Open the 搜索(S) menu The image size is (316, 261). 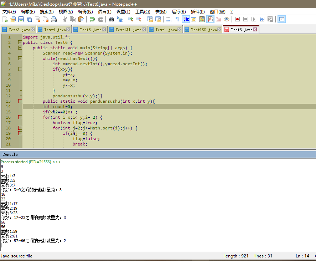click(47, 12)
